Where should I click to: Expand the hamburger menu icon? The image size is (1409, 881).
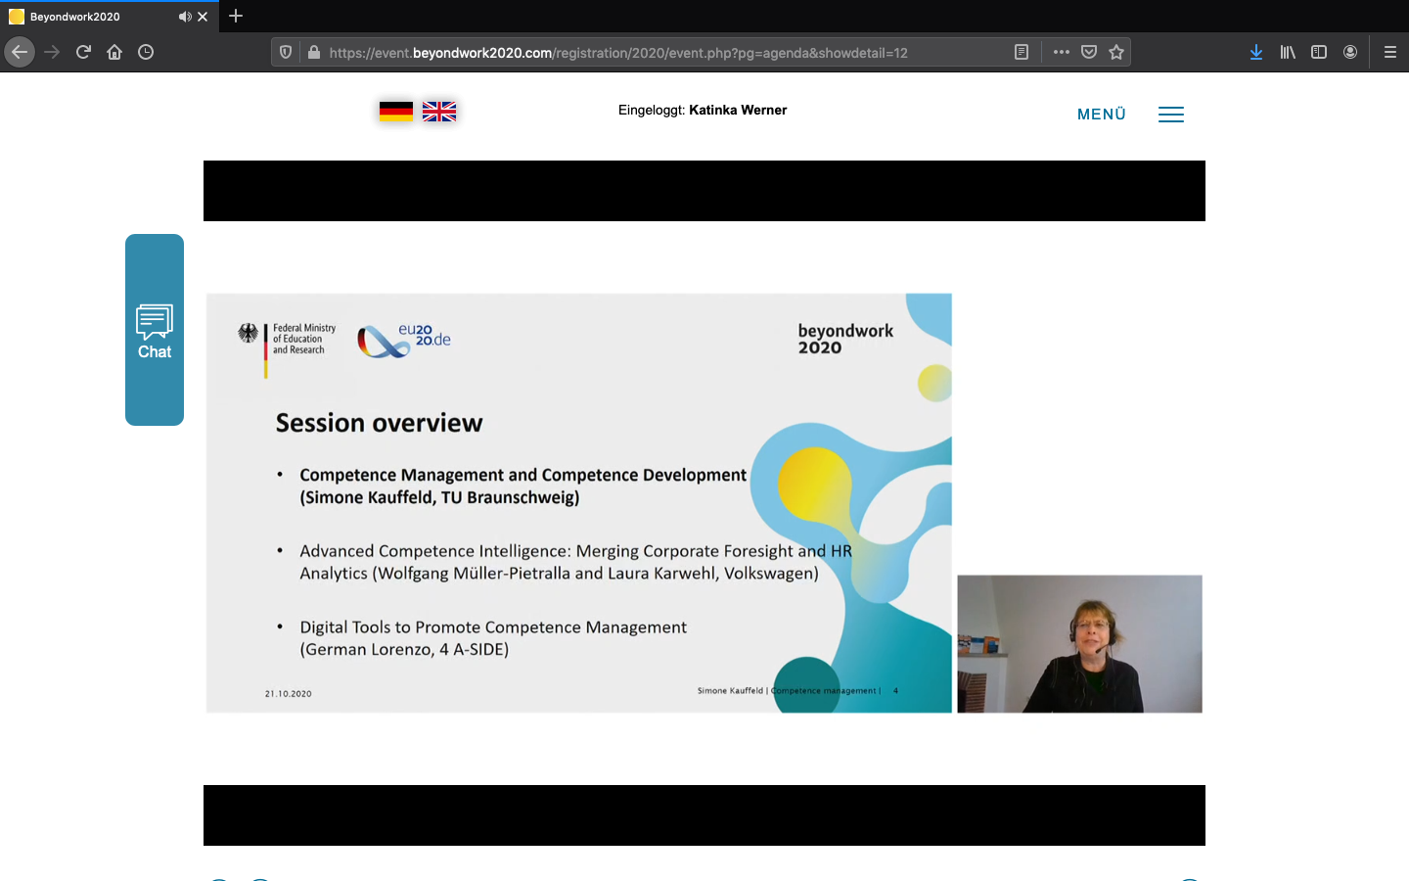click(1171, 115)
